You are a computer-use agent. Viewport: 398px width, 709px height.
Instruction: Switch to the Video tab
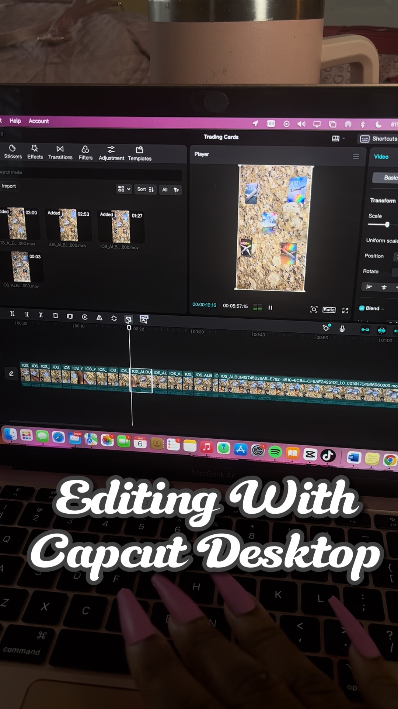[x=381, y=157]
